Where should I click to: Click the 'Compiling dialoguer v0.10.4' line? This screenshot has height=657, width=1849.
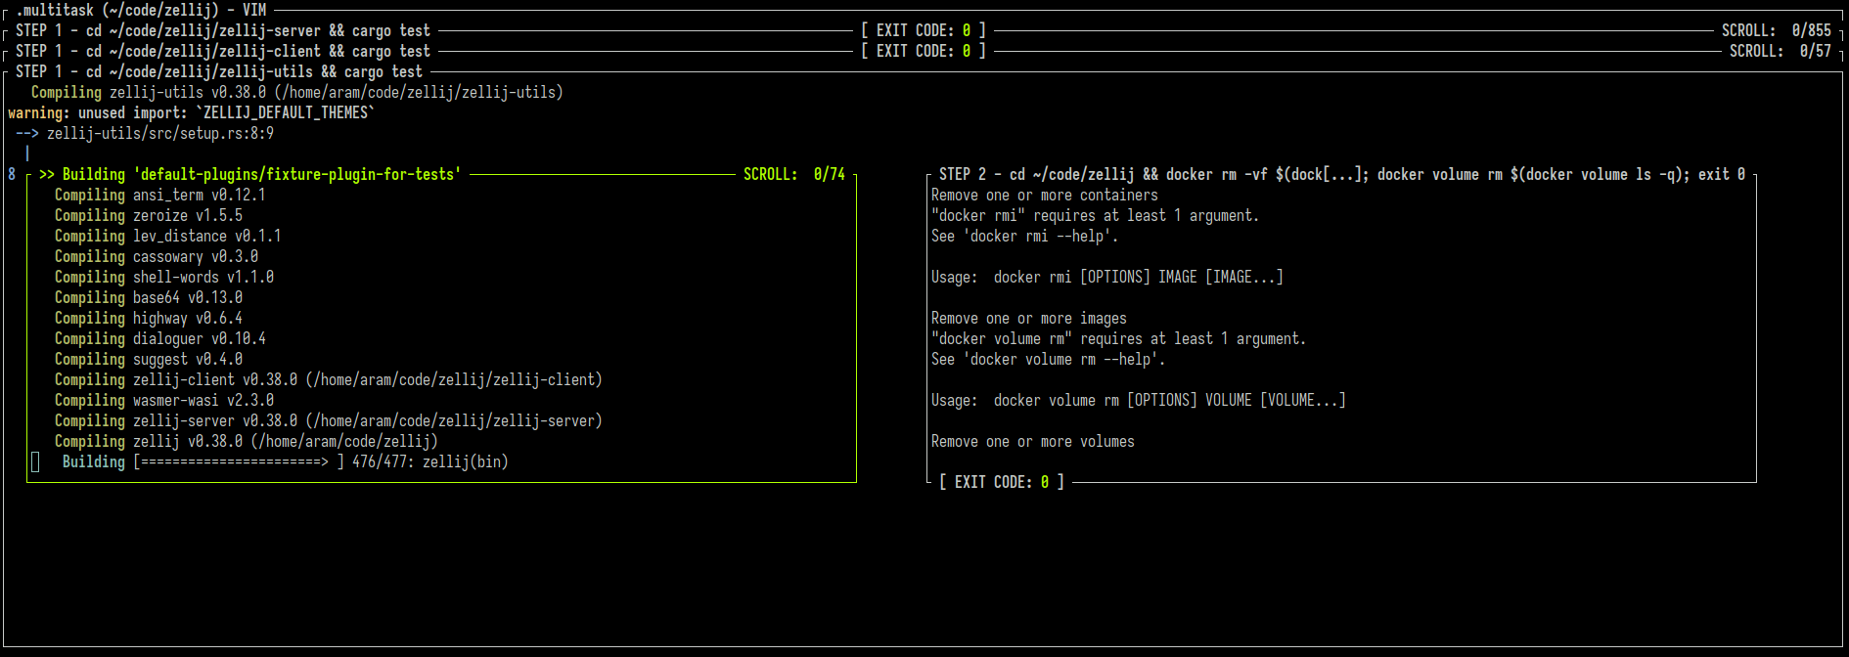pos(160,338)
